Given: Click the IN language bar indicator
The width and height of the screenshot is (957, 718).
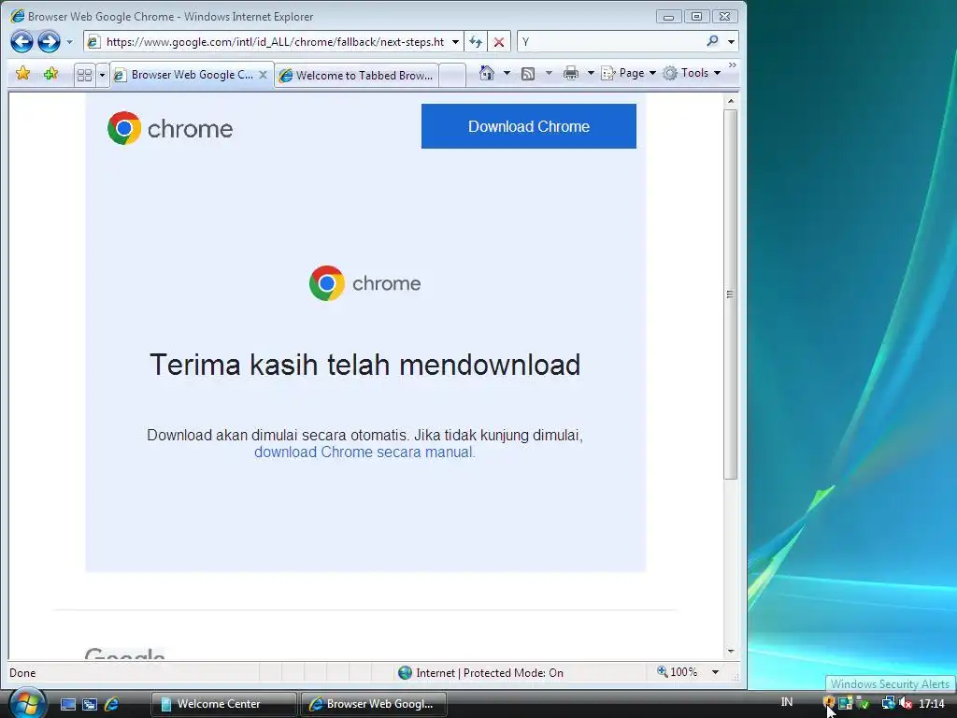Looking at the screenshot, I should pos(787,702).
